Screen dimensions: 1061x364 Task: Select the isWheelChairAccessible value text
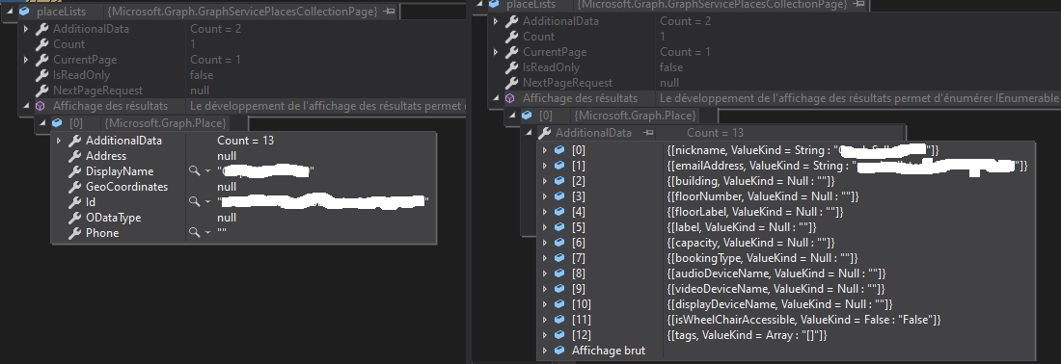803,320
